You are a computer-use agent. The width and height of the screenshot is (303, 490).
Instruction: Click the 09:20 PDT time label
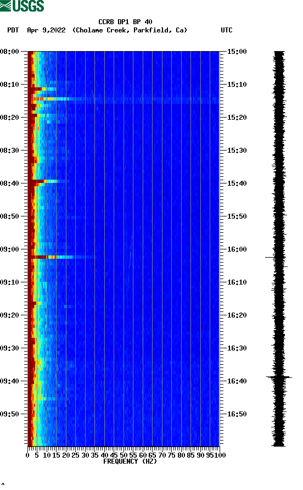point(10,315)
